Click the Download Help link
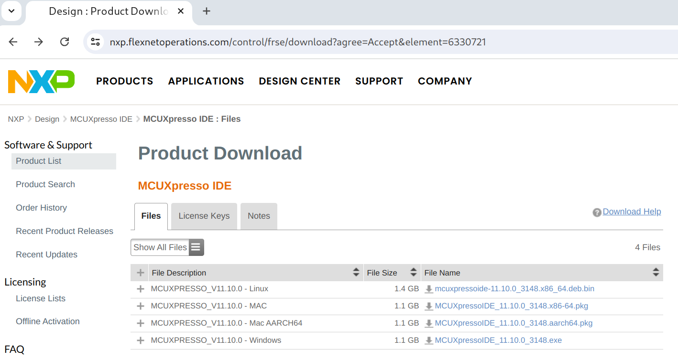The image size is (678, 360). tap(632, 212)
